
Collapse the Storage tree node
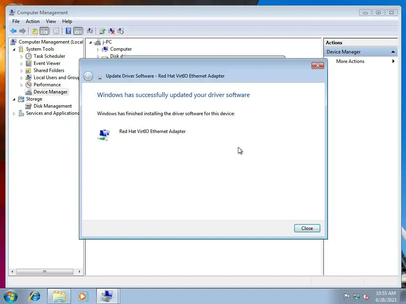[x=14, y=99]
